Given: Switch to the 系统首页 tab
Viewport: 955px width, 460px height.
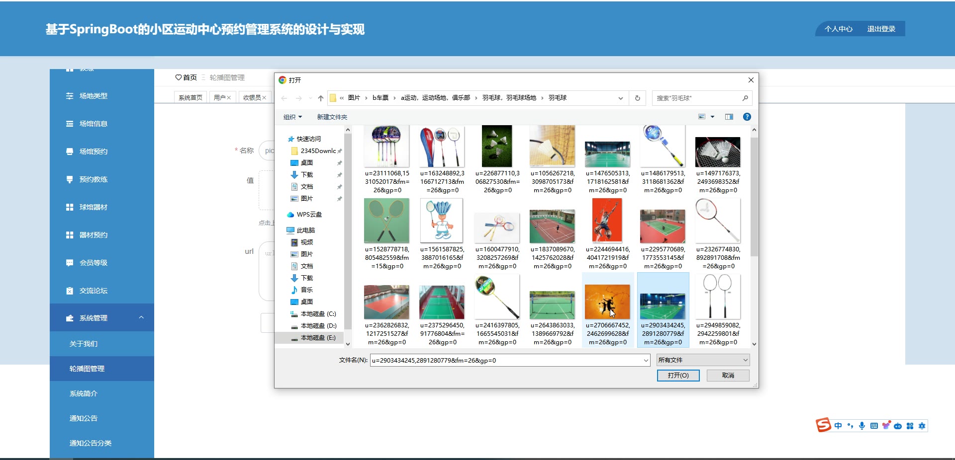Looking at the screenshot, I should coord(191,98).
